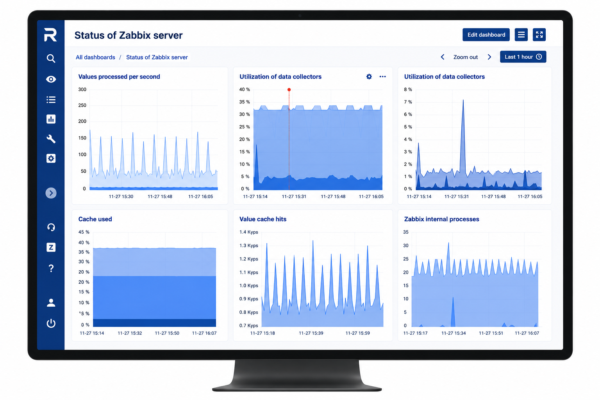Open the user profile icon
Viewport: 600px width, 400px height.
(51, 303)
